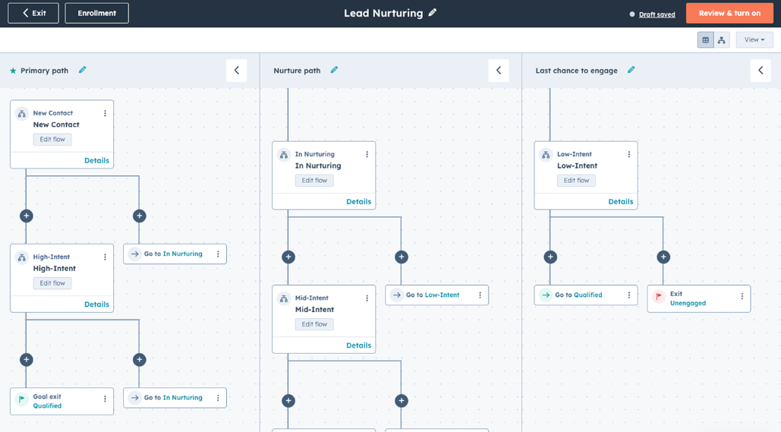This screenshot has height=432, width=781.
Task: Rename Primary path with pencil icon
Action: (x=82, y=71)
